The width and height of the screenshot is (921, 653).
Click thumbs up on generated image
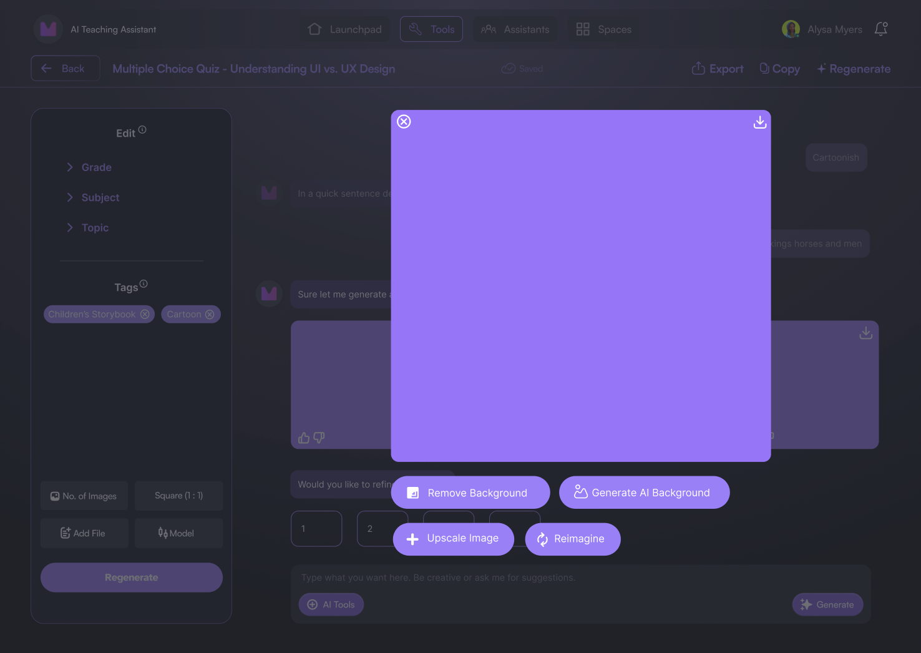[x=304, y=438]
